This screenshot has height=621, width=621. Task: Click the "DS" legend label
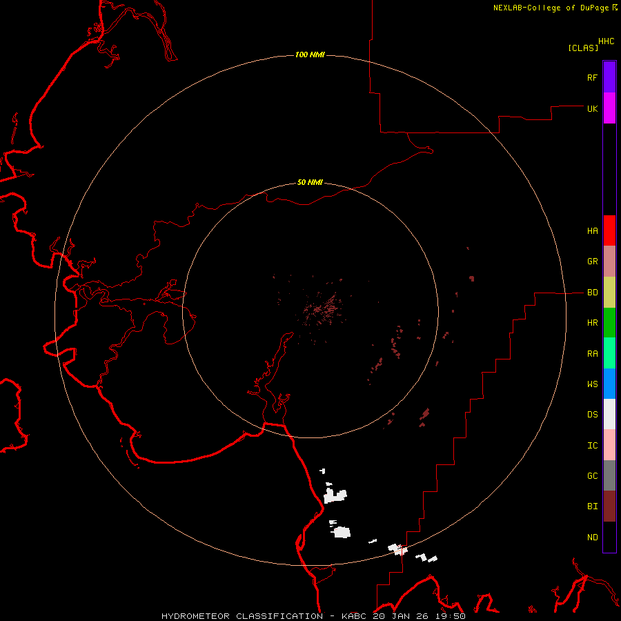pos(592,415)
